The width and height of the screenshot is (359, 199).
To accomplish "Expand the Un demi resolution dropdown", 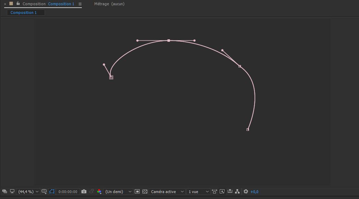I will click(118, 192).
